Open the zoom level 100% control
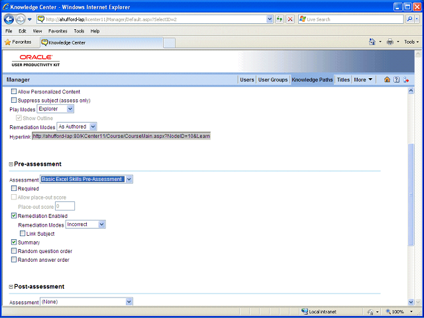 [x=399, y=311]
